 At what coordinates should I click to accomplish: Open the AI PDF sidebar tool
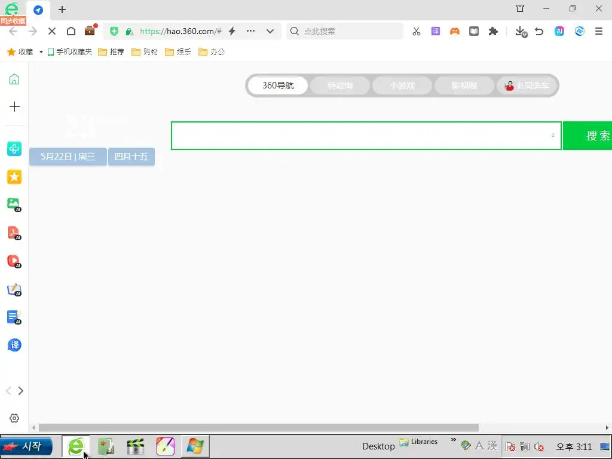click(14, 233)
